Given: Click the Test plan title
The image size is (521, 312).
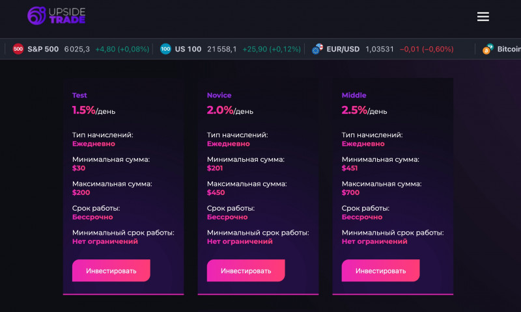Looking at the screenshot, I should pos(79,95).
